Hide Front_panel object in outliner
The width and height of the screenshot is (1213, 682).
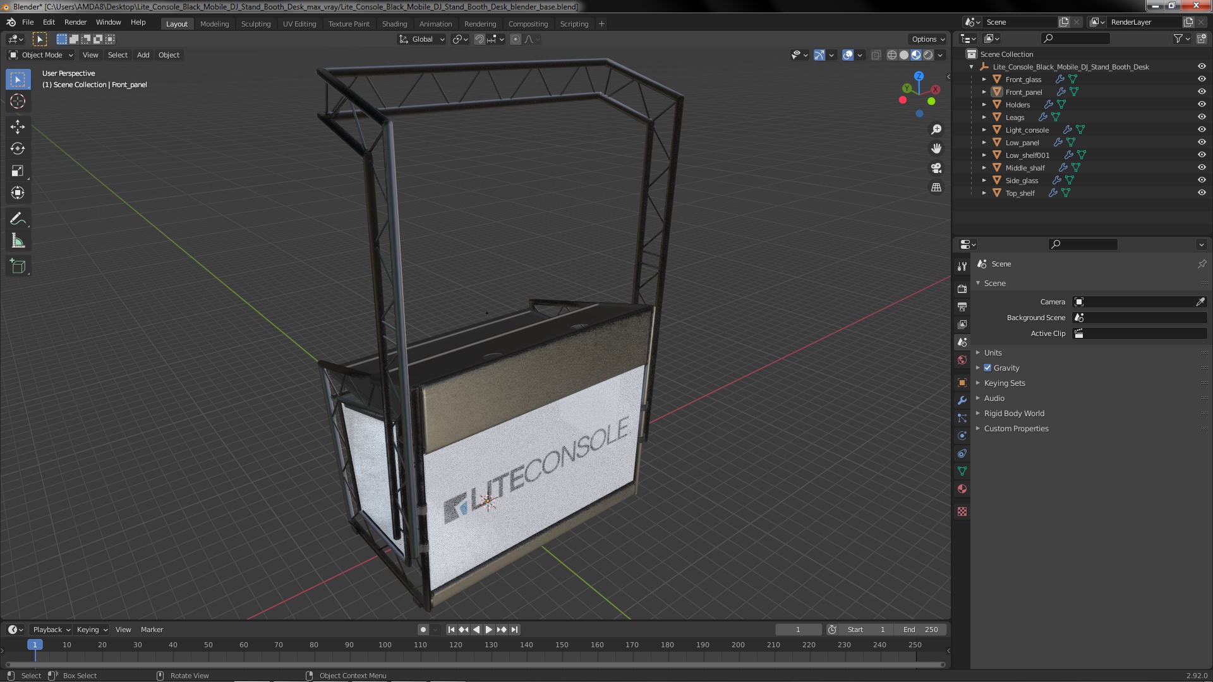[1202, 92]
